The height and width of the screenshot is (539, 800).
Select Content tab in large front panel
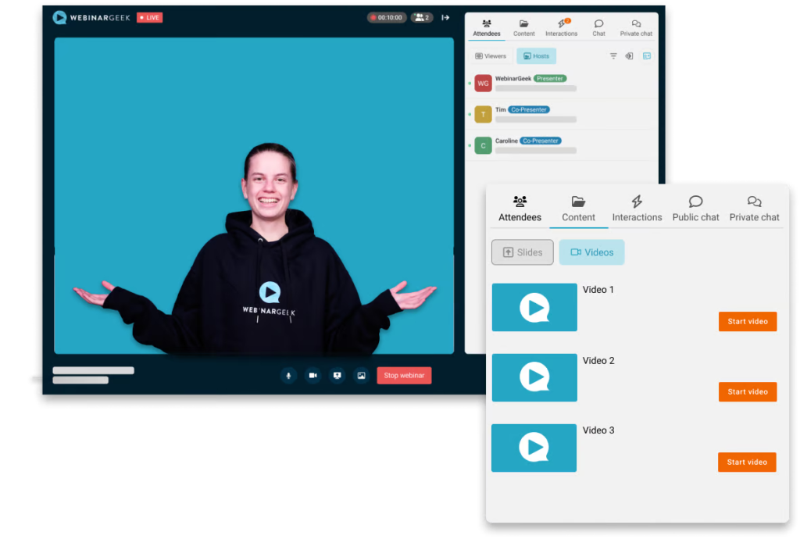(579, 209)
